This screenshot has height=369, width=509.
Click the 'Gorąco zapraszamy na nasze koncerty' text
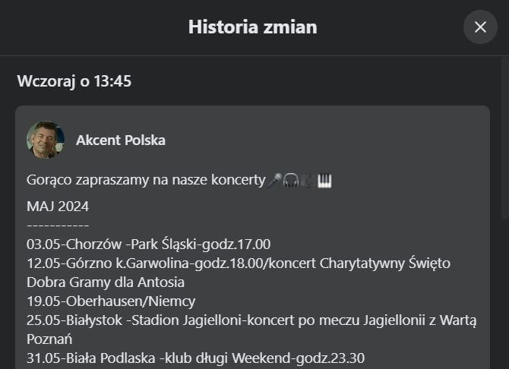(x=146, y=181)
